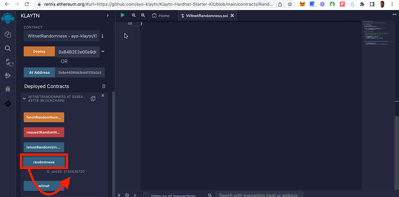Viewport: 399px width, 197px height.
Task: Edit the Deploy constructor address field
Action: click(78, 52)
